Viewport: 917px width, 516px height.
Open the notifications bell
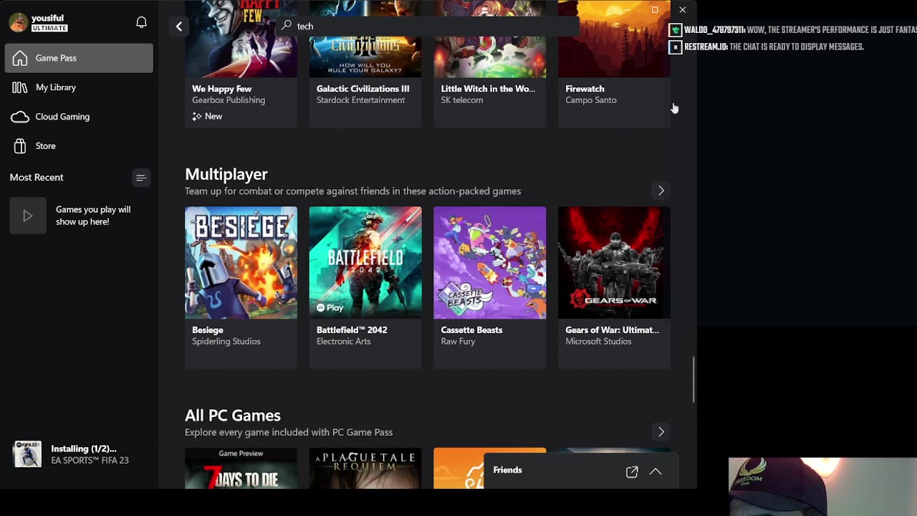[x=141, y=22]
